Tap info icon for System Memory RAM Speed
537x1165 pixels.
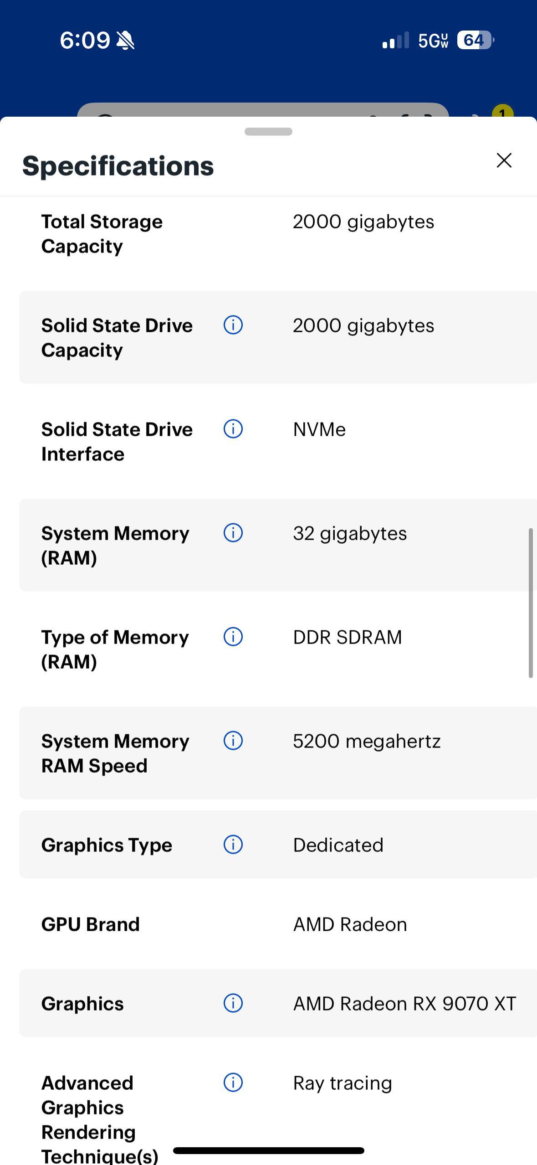click(x=233, y=741)
